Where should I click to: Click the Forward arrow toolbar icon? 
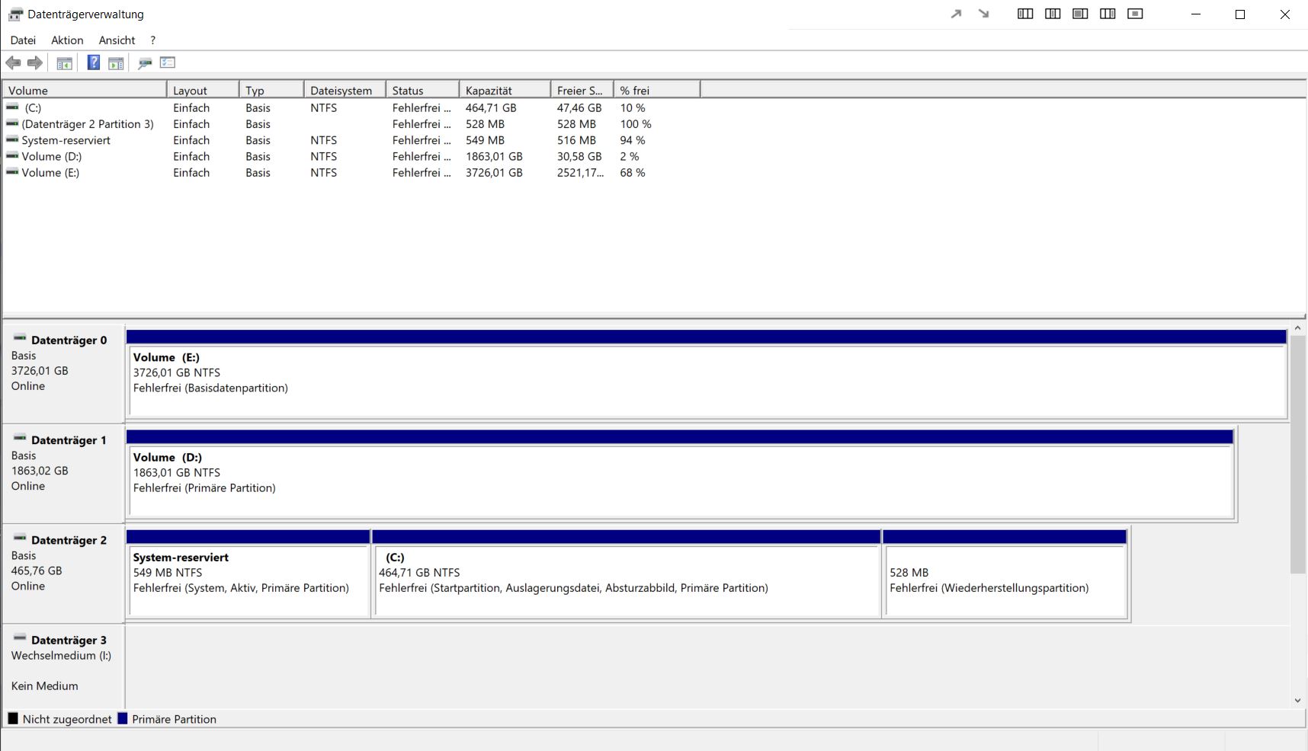(x=35, y=62)
